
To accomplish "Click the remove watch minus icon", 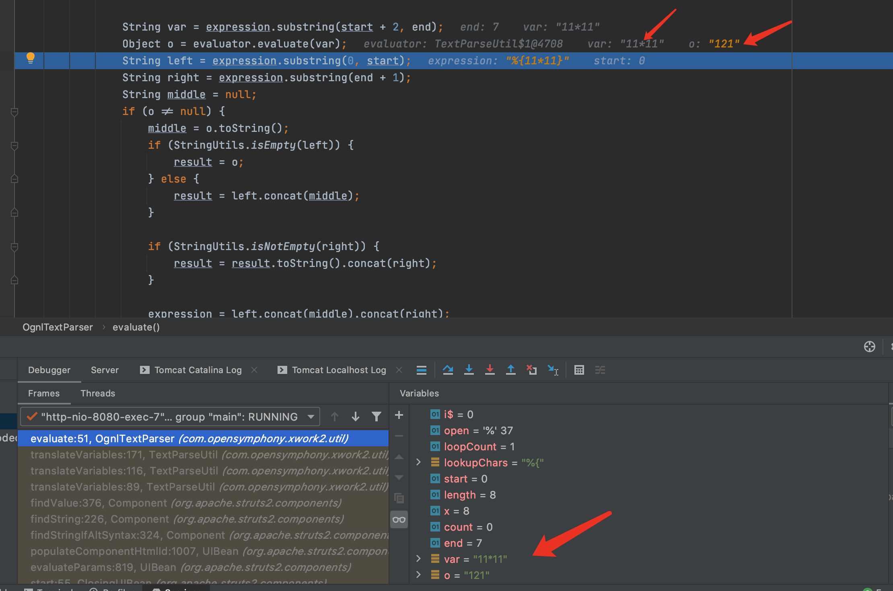I will coord(399,436).
